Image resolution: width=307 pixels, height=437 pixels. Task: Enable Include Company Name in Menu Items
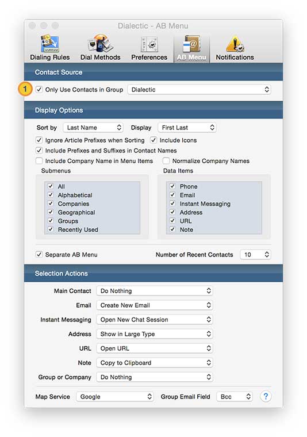tap(39, 161)
